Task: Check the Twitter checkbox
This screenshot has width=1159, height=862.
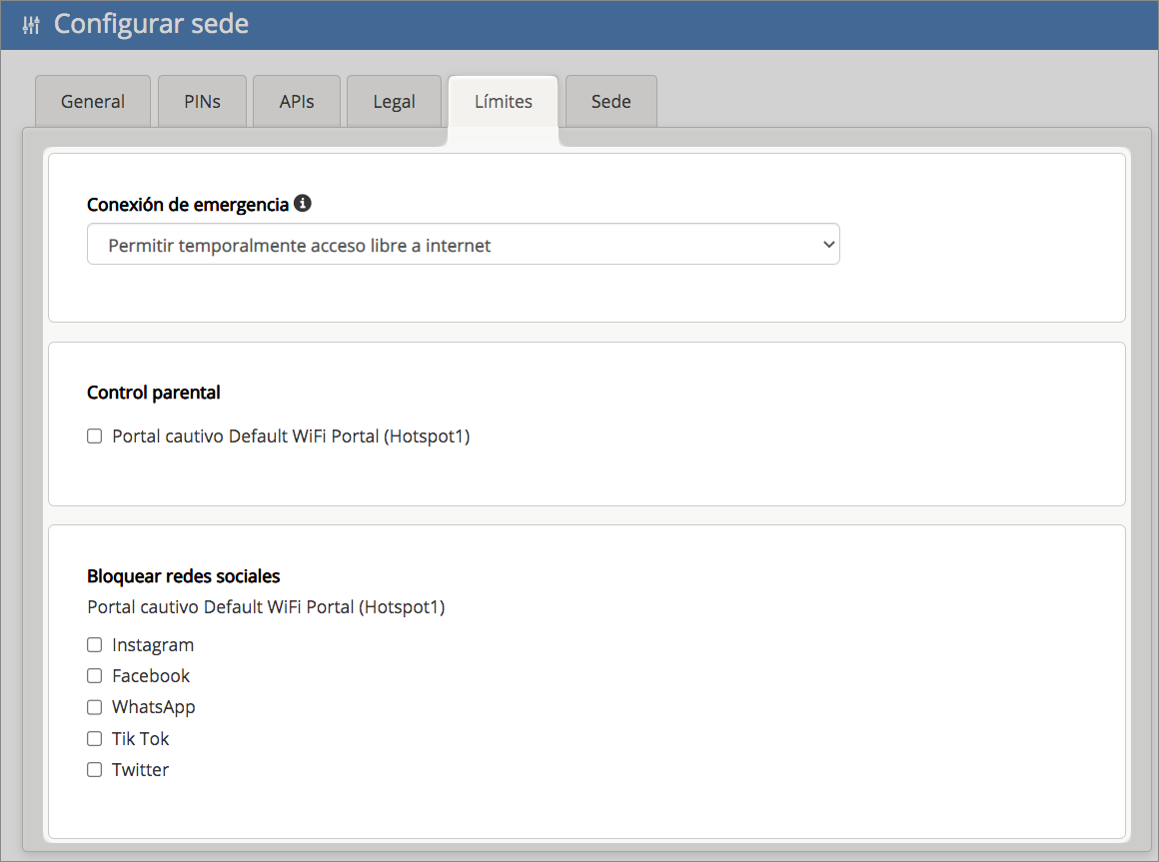Action: [95, 770]
